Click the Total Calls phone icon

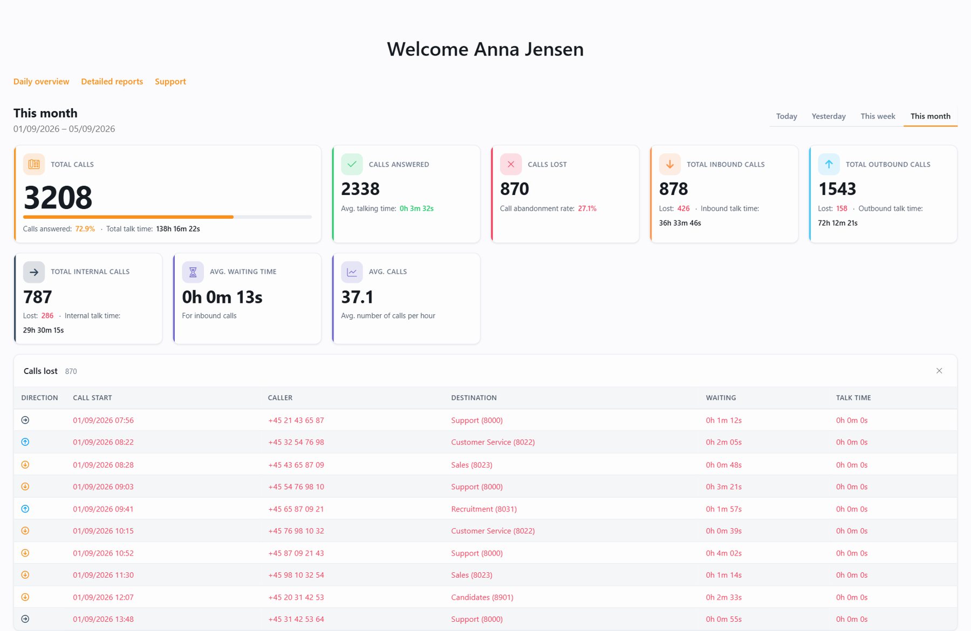[34, 164]
